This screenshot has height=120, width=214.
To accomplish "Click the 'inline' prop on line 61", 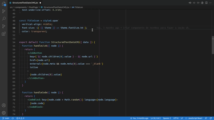I will [34, 67].
